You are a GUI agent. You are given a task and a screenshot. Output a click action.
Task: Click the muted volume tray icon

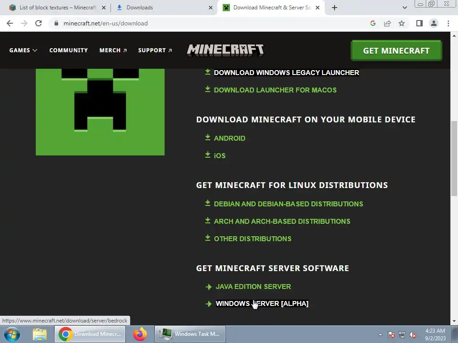click(x=413, y=335)
